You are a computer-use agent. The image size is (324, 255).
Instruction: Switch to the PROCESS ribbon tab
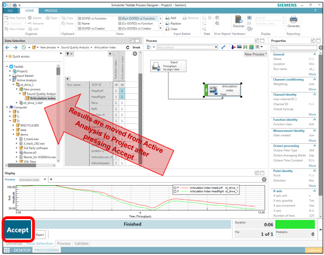coord(51,11)
